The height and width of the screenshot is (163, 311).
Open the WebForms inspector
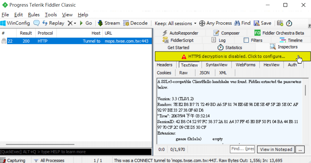tap(245, 65)
